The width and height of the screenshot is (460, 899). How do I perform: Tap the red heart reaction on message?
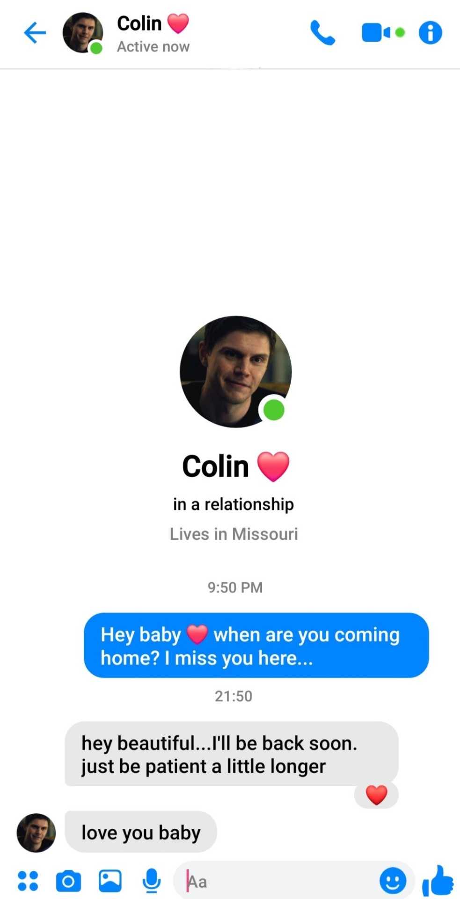pyautogui.click(x=376, y=795)
